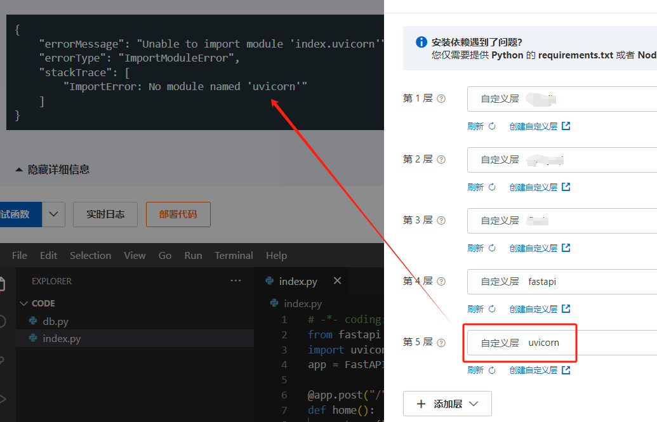The image size is (657, 422).
Task: Click 创建自定义层 link under layer 1
Action: [533, 126]
